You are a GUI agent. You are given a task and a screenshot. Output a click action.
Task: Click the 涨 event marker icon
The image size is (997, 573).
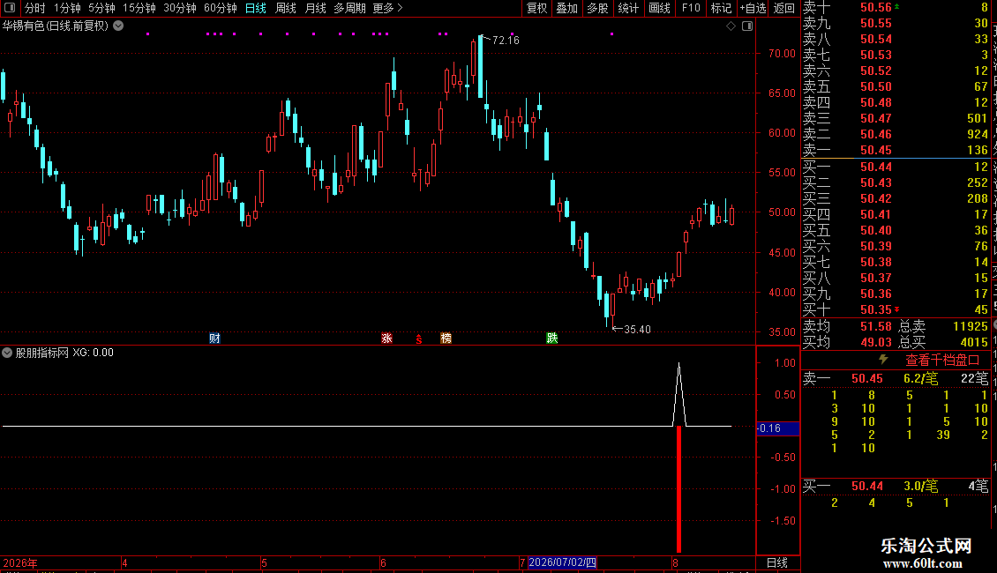[386, 338]
